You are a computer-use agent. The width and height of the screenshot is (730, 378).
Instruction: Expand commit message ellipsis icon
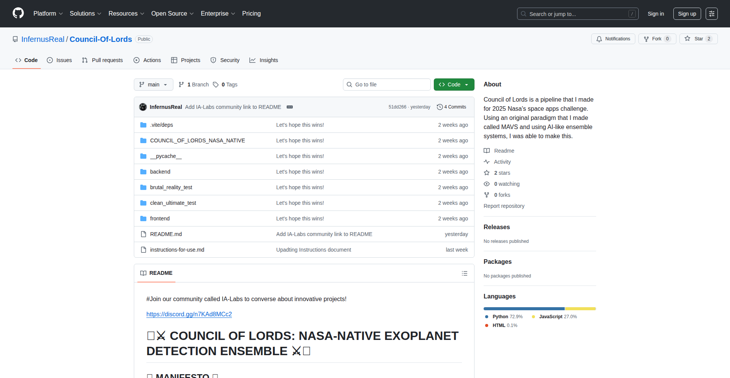pyautogui.click(x=290, y=107)
